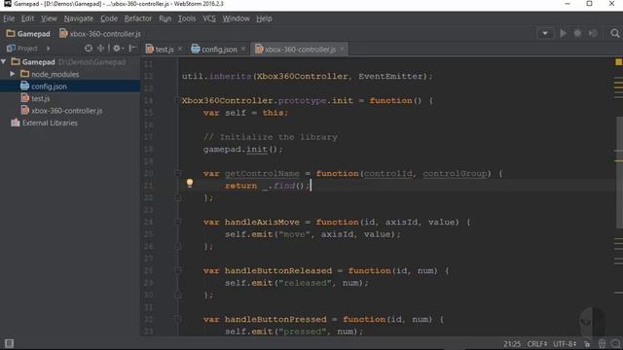Click on _.find() in line 21

click(x=283, y=186)
